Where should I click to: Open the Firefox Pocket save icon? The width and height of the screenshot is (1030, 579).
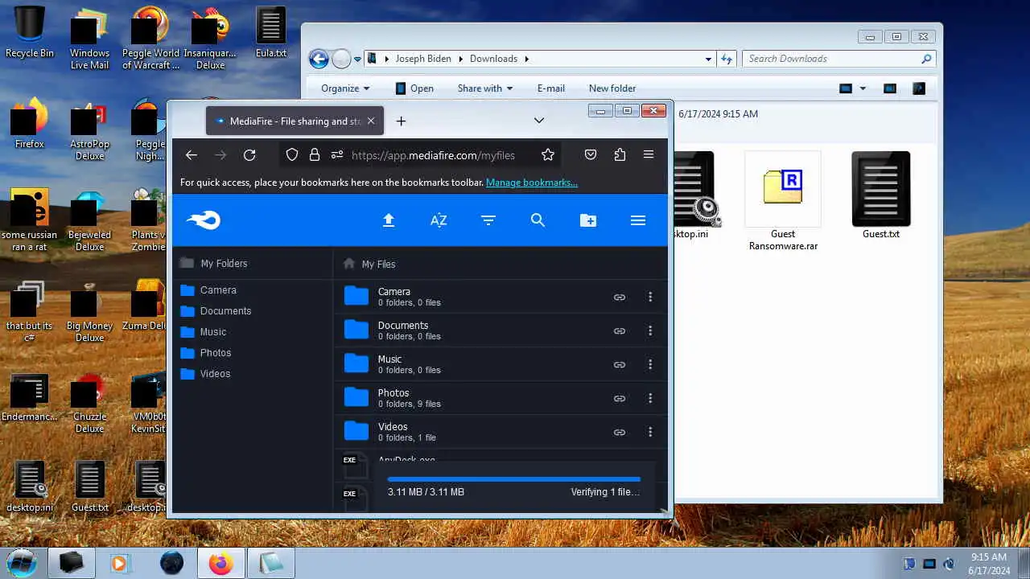(591, 155)
